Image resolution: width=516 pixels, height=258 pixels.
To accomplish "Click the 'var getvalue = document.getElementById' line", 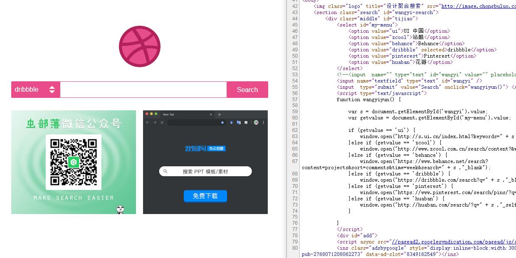I will coord(430,118).
